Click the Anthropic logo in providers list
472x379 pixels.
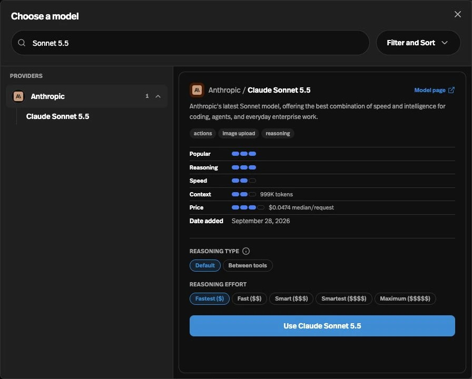[18, 96]
